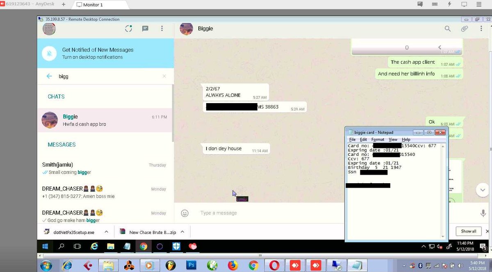Switch to Notepad on remote taskbar
This screenshot has width=492, height=272.
pyautogui.click(x=127, y=246)
